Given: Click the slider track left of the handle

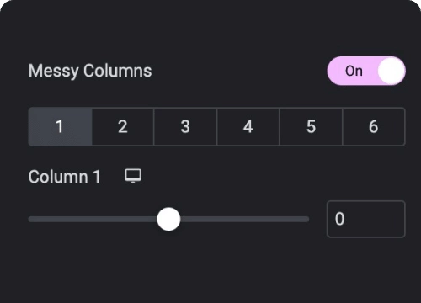Looking at the screenshot, I should (x=93, y=219).
